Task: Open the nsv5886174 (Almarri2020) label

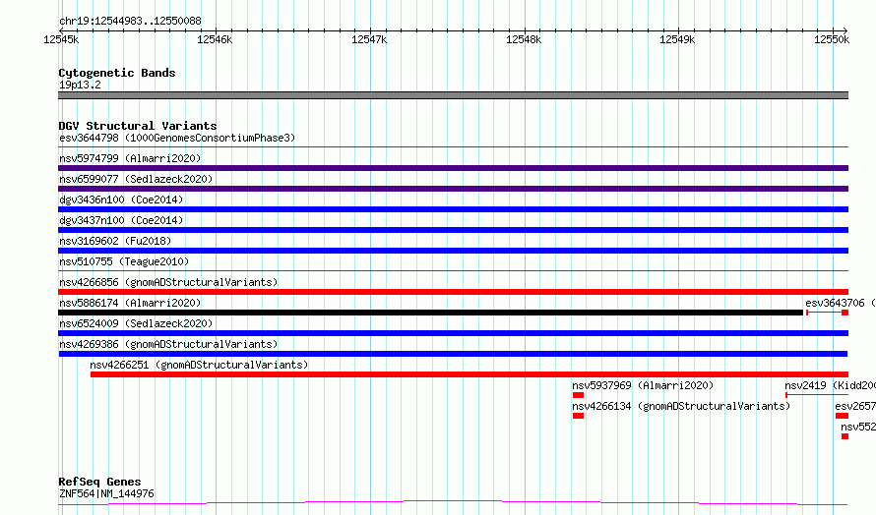Action: [x=130, y=303]
